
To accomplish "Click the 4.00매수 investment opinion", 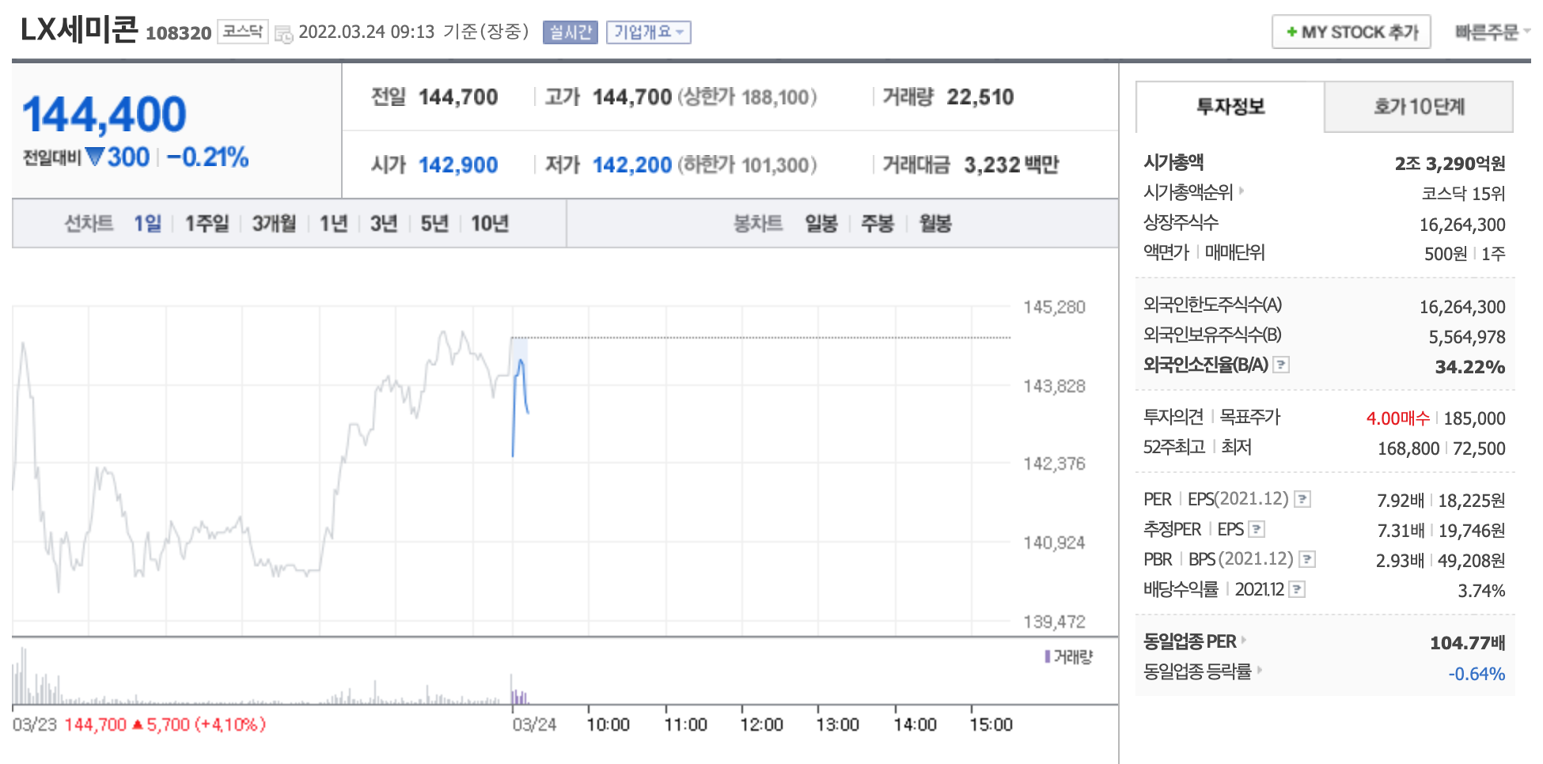I will (x=1398, y=418).
